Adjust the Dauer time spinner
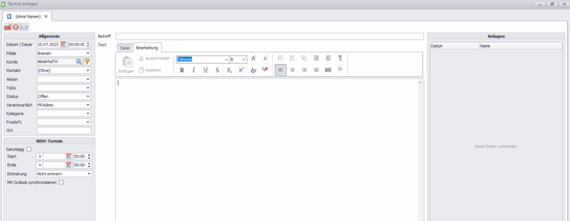 pos(88,45)
